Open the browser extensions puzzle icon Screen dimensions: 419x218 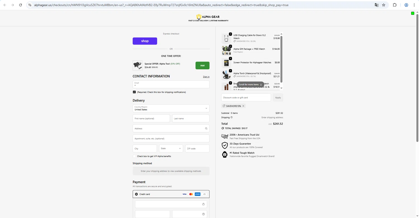pyautogui.click(x=395, y=5)
